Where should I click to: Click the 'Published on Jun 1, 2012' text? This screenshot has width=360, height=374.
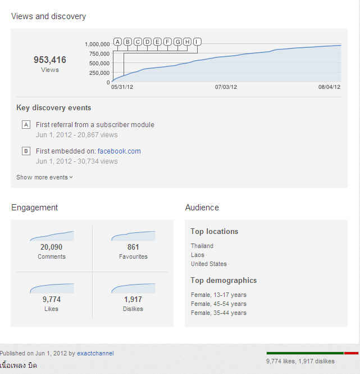tap(33, 353)
